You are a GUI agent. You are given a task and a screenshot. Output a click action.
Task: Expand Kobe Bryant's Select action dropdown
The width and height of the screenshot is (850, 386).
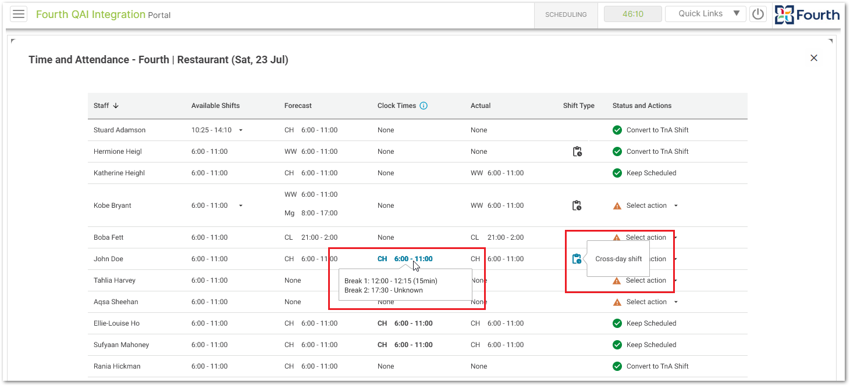[x=675, y=205]
